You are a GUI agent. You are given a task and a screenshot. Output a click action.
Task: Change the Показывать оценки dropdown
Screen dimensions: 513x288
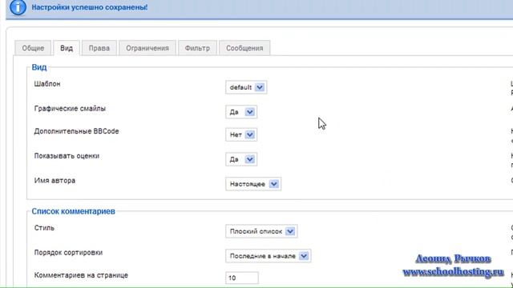click(x=241, y=159)
